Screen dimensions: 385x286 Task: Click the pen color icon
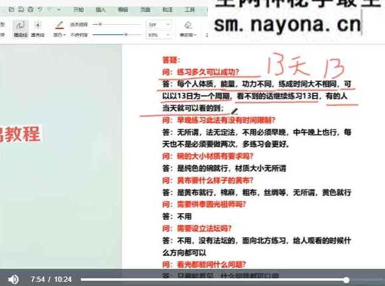tap(60, 25)
